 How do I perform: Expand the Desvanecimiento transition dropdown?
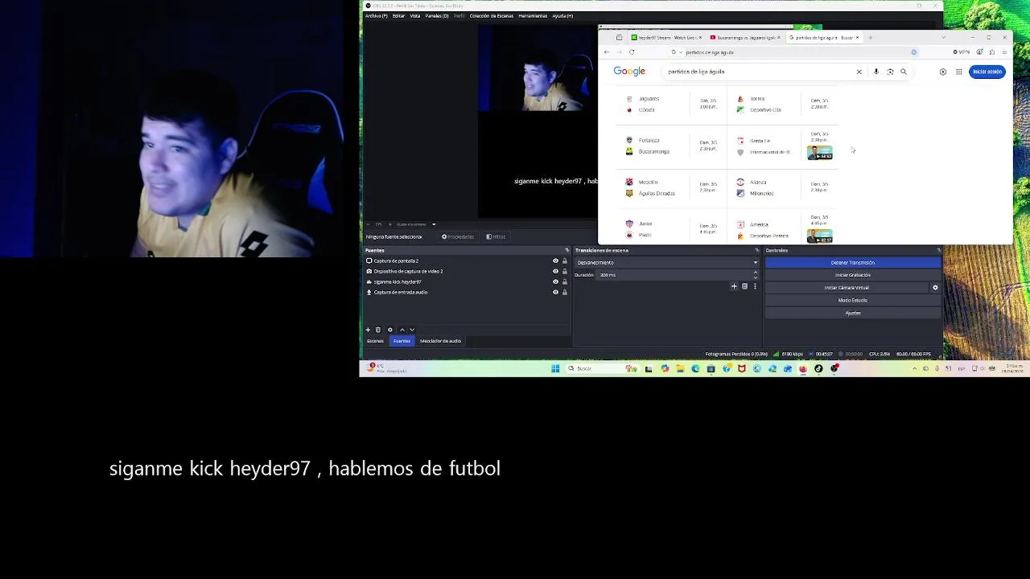pos(667,262)
